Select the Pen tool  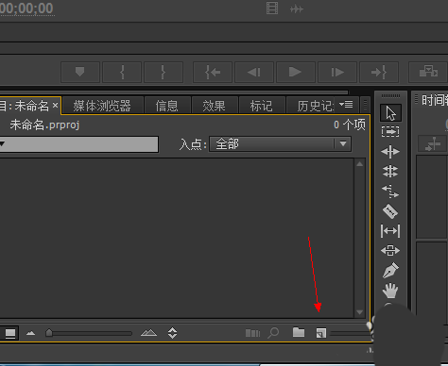pyautogui.click(x=390, y=271)
